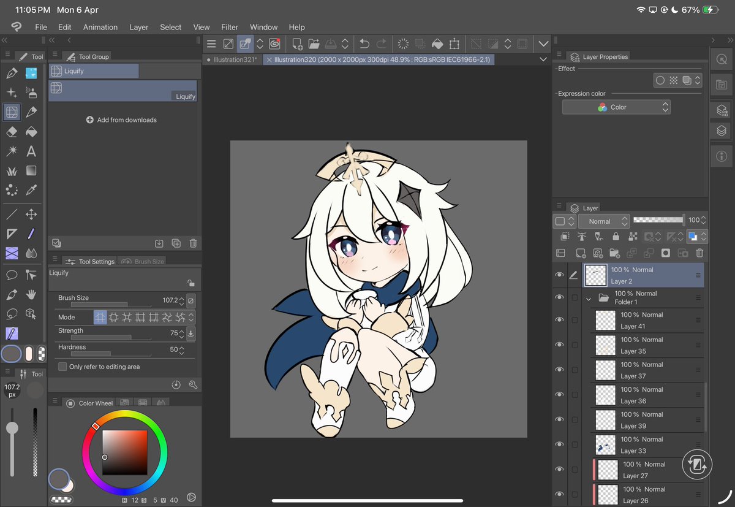Select the Eyedropper tool

[31, 190]
